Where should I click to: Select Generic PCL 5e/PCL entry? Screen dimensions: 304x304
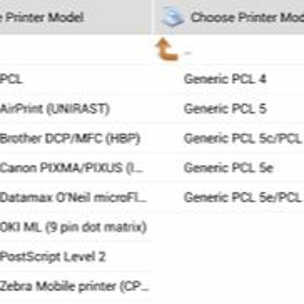pyautogui.click(x=243, y=198)
